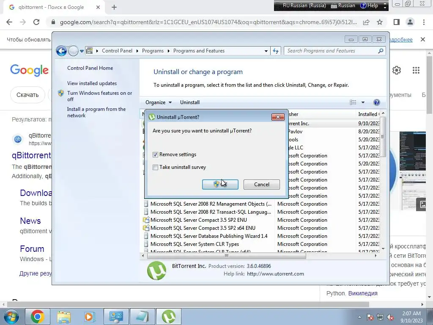Open the Windows Start menu
The width and height of the screenshot is (433, 325).
[x=11, y=317]
